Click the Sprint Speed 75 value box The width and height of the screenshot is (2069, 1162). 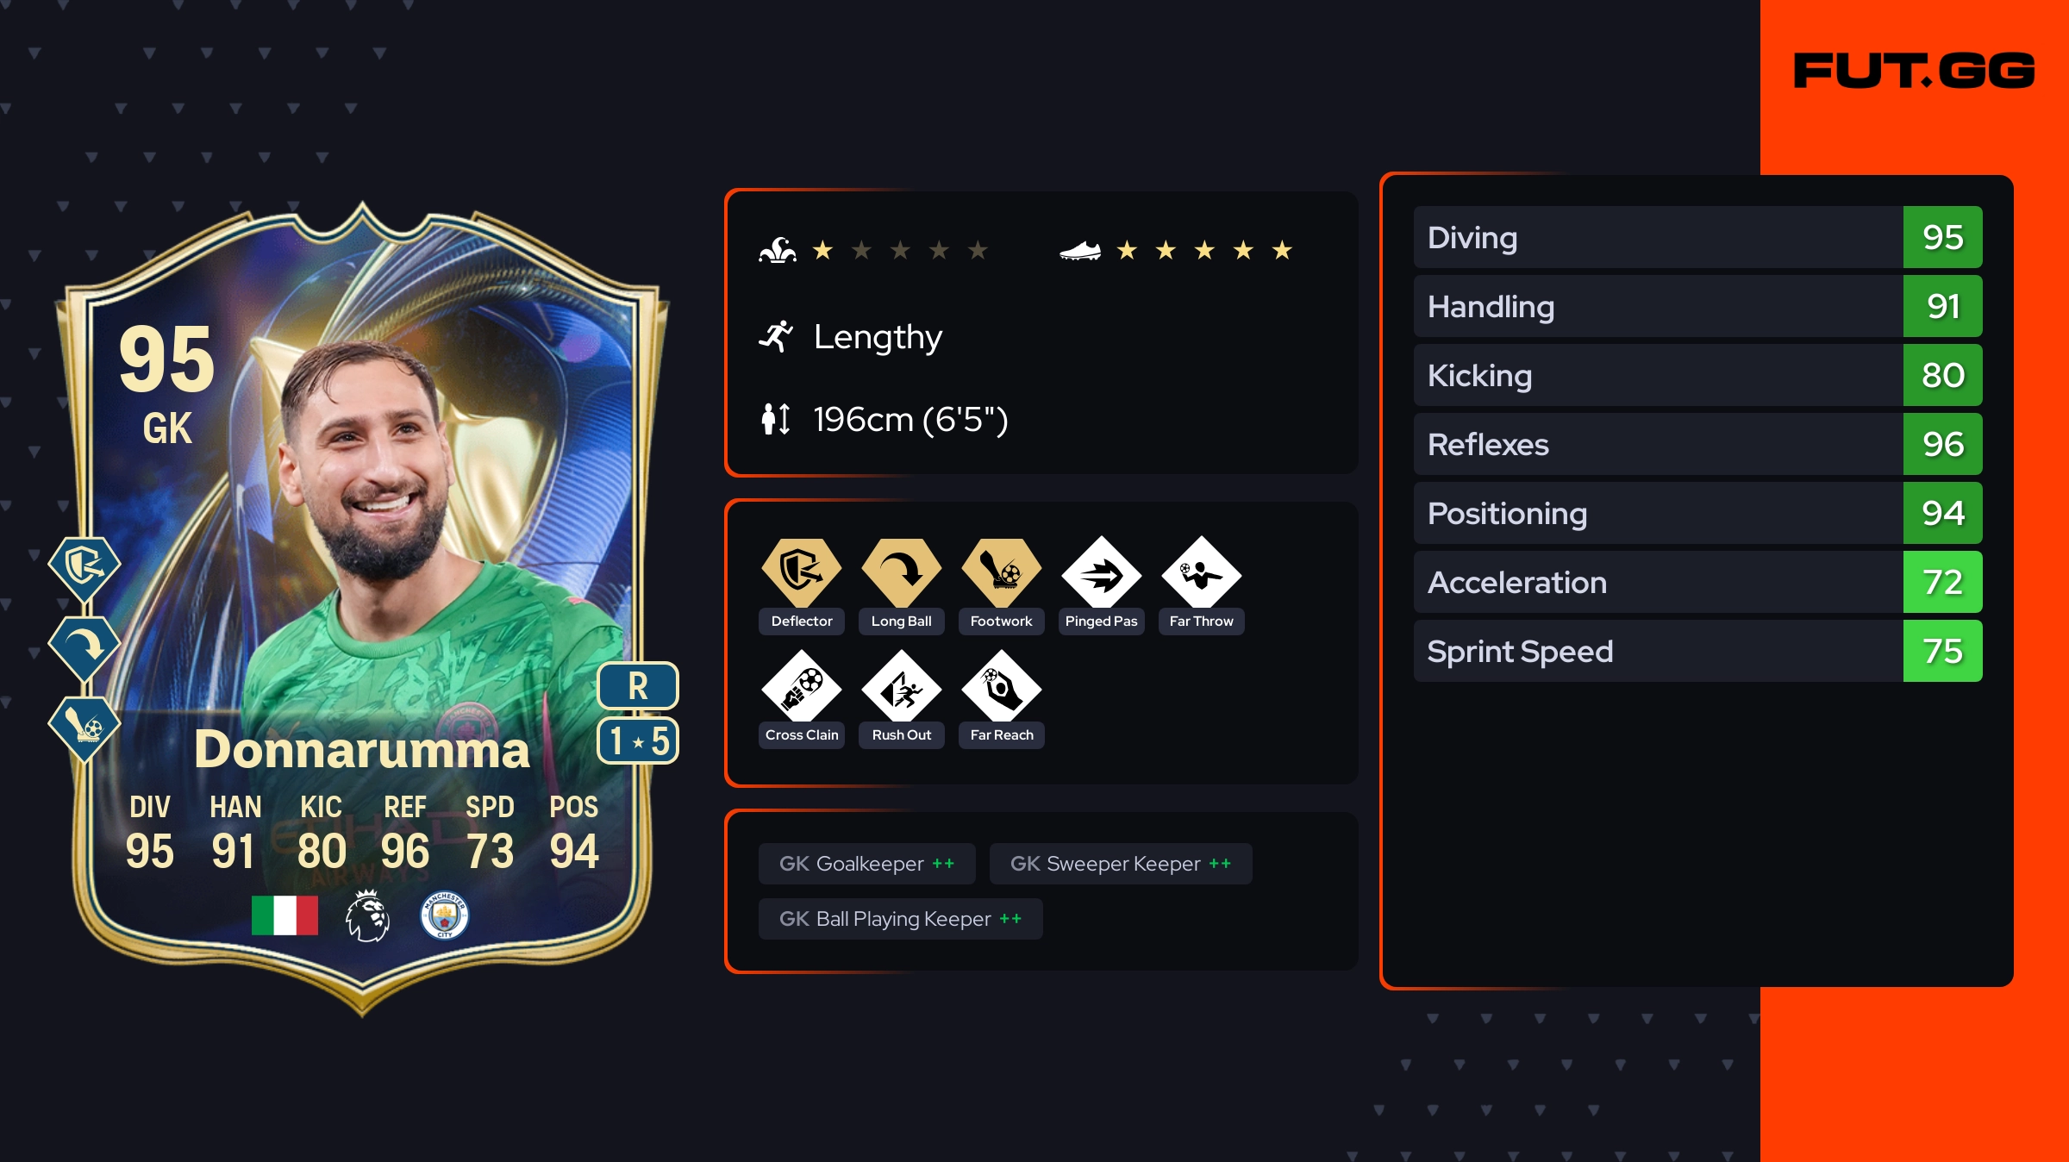(1942, 651)
